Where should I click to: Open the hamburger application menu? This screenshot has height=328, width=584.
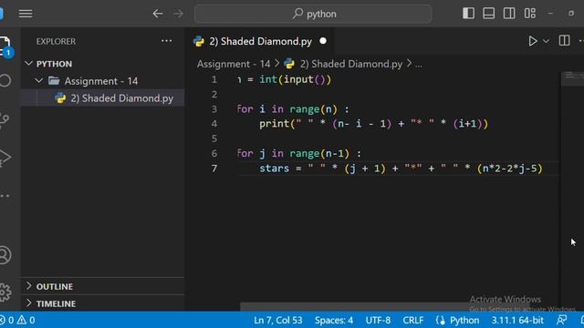(x=26, y=14)
